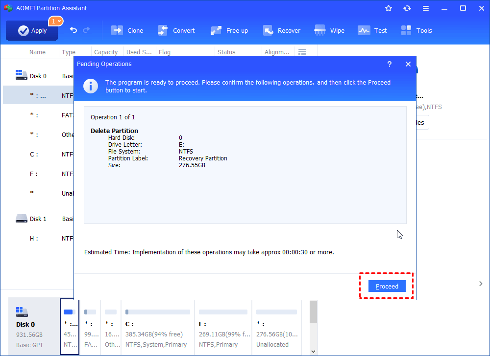Click the disk map vertical scrollbar thumb
Image resolution: width=490 pixels, height=356 pixels.
point(314,311)
